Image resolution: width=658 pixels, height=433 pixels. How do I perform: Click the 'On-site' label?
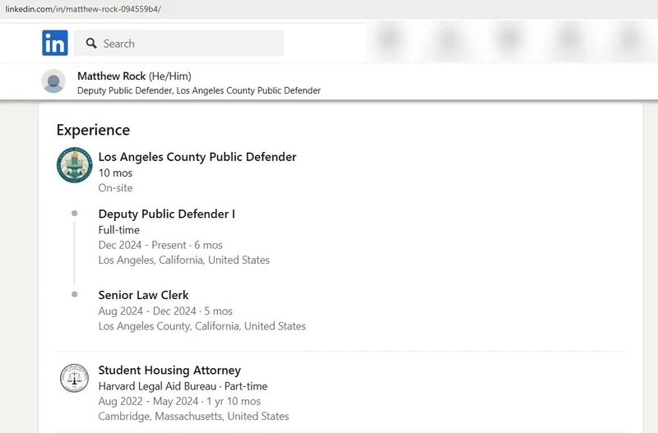coord(115,188)
